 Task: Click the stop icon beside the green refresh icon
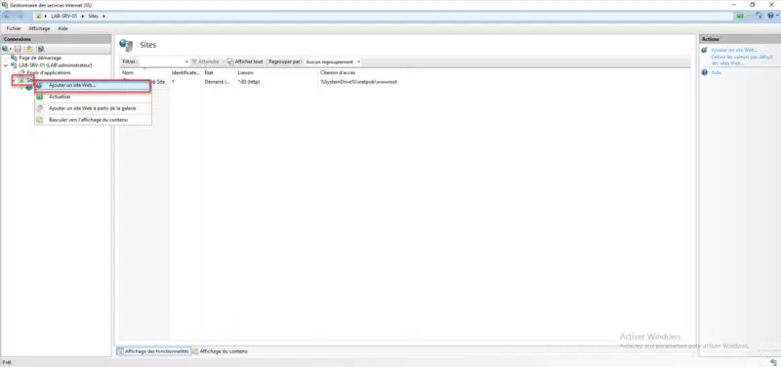coord(749,16)
